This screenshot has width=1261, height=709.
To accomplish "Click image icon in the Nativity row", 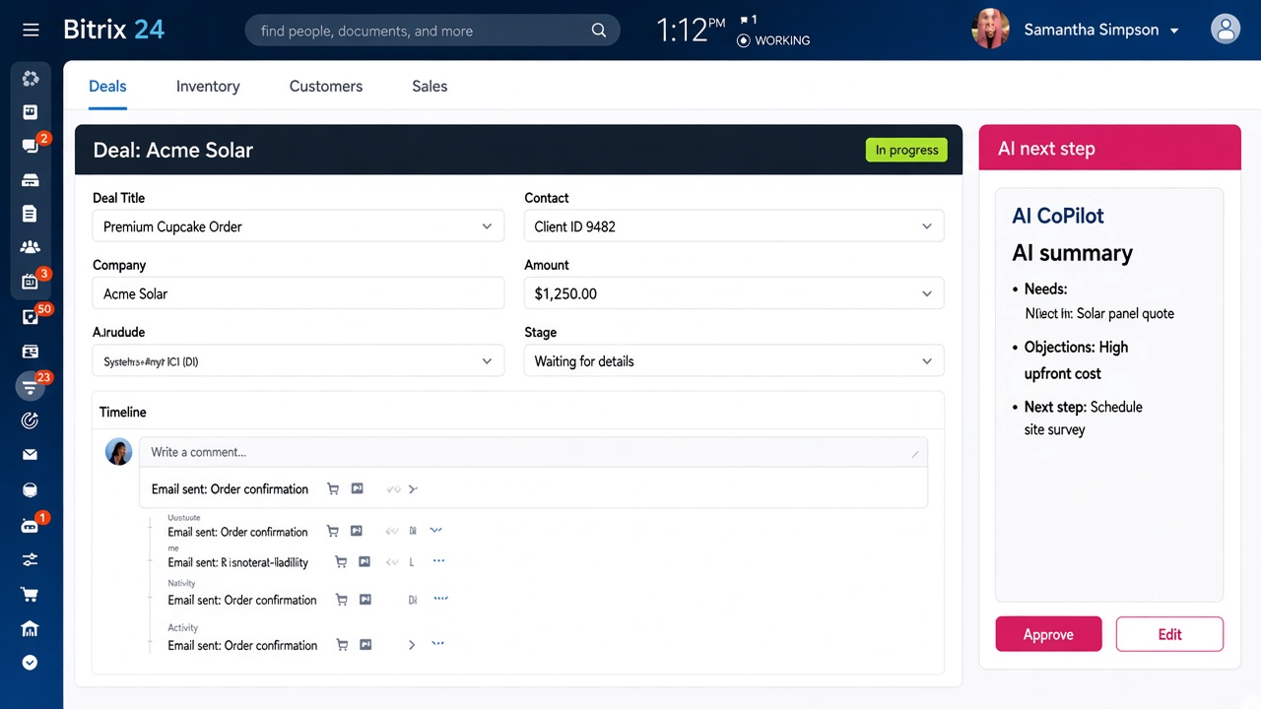I will [365, 600].
